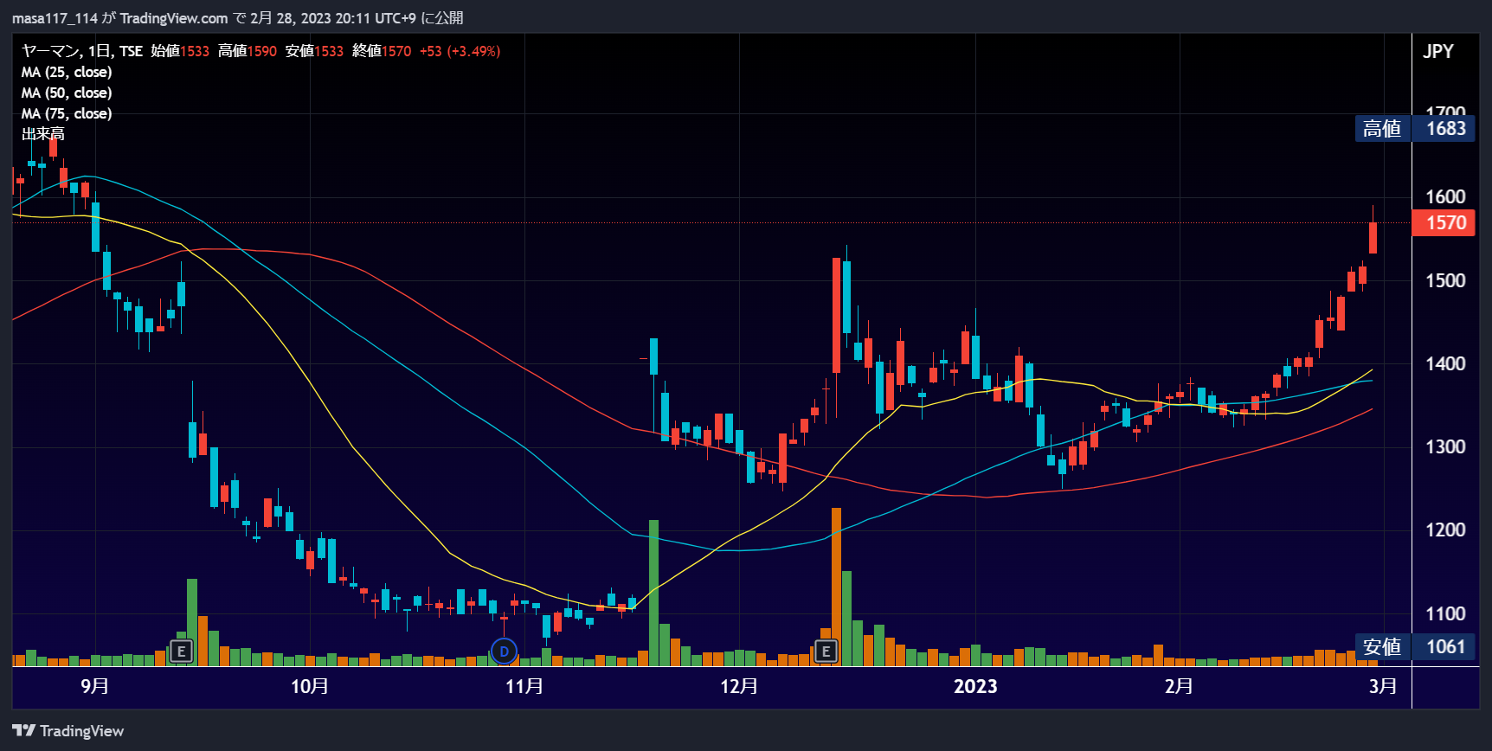1492x751 pixels.
Task: Click the 3月 time axis label
Action: point(1383,686)
